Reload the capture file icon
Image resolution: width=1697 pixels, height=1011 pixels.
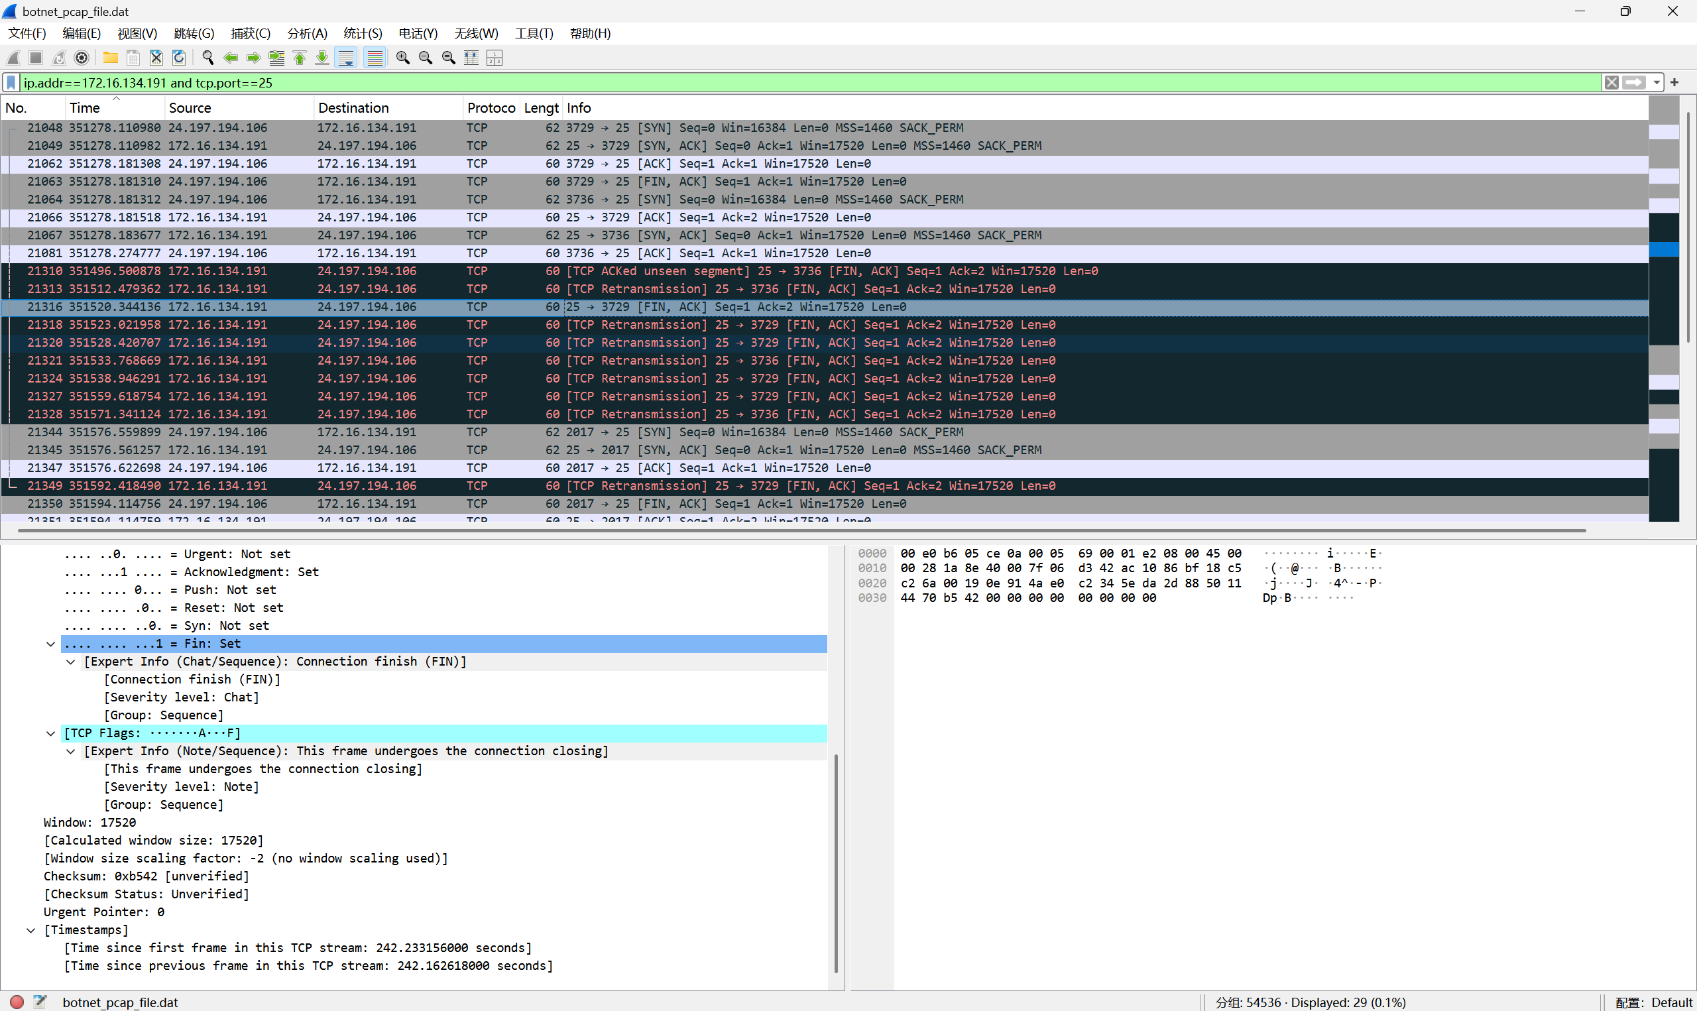(x=179, y=58)
